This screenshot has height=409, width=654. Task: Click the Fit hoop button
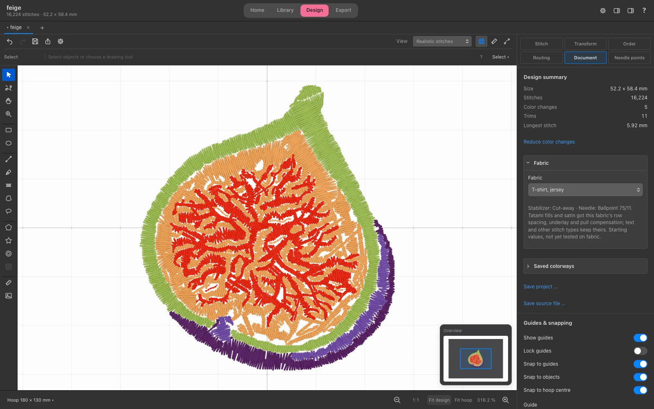tap(463, 400)
